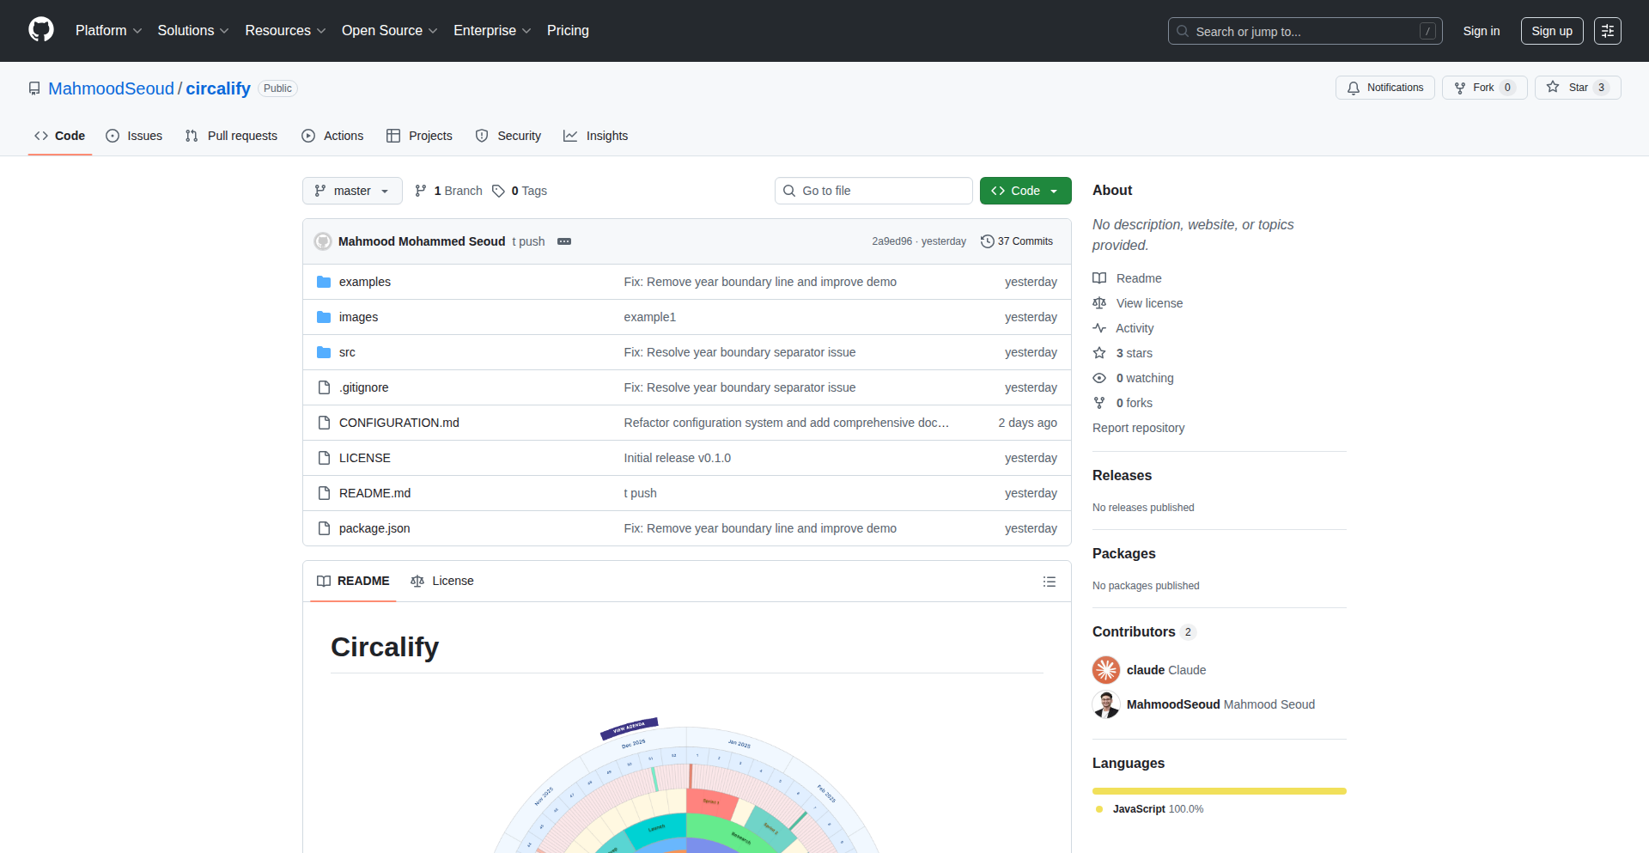
Task: Open the 37 Commits history link
Action: [x=1017, y=241]
